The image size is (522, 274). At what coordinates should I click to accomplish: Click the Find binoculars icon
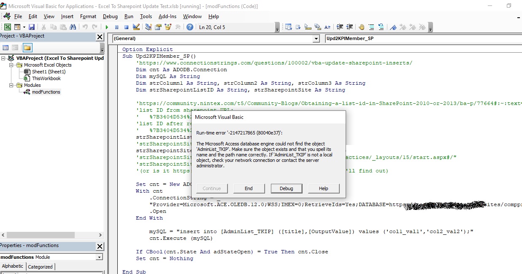pos(73,27)
